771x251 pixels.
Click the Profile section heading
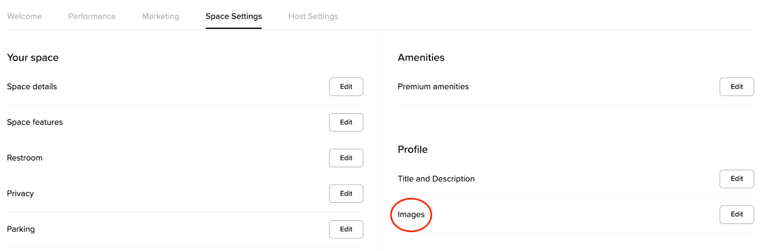pos(412,150)
